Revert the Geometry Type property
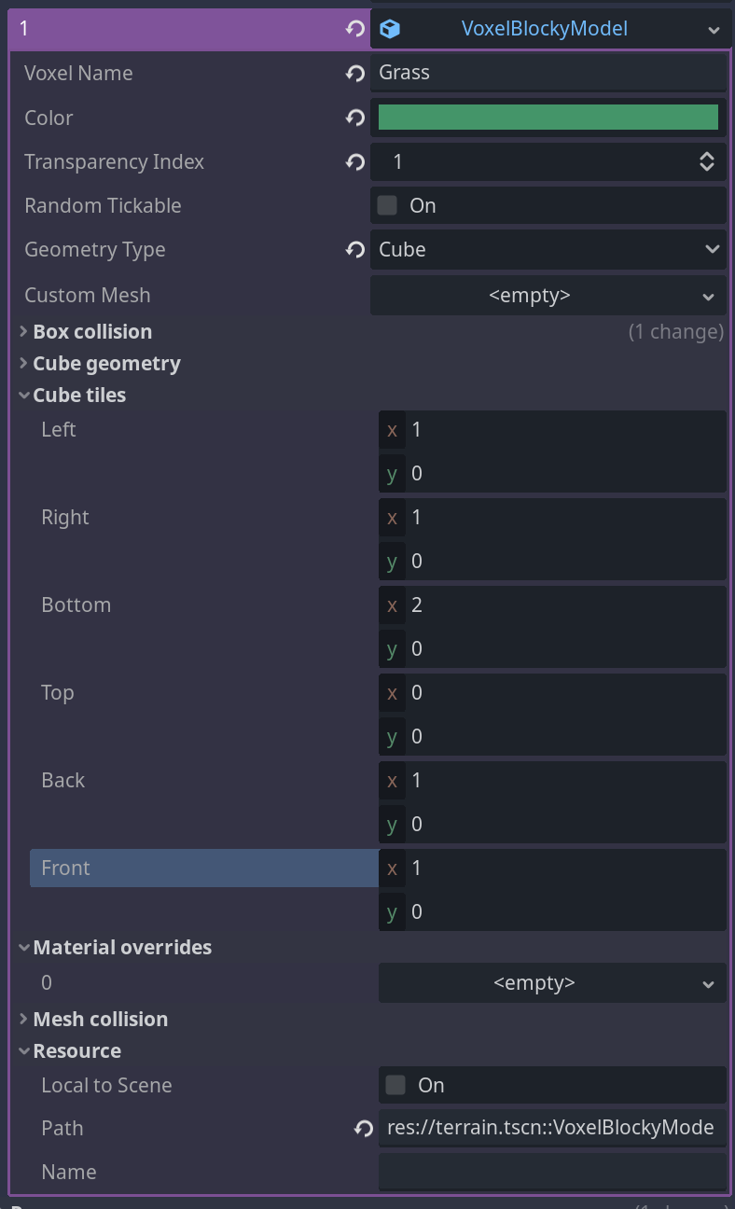735x1209 pixels. (x=354, y=249)
